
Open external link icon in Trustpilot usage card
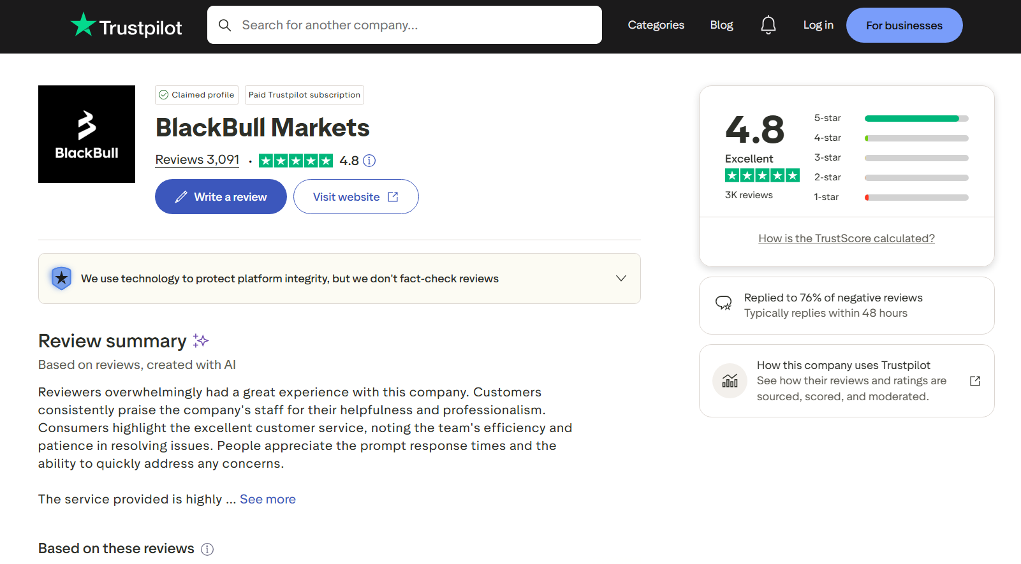point(975,381)
